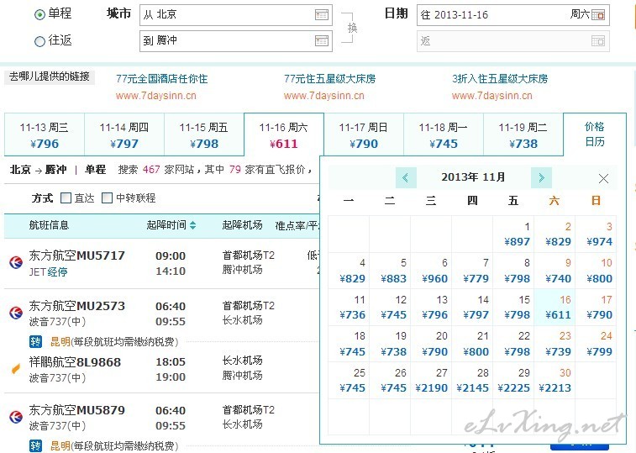Pick November 1 priced ¥897
Screen dimensions: 636x453
click(x=514, y=234)
